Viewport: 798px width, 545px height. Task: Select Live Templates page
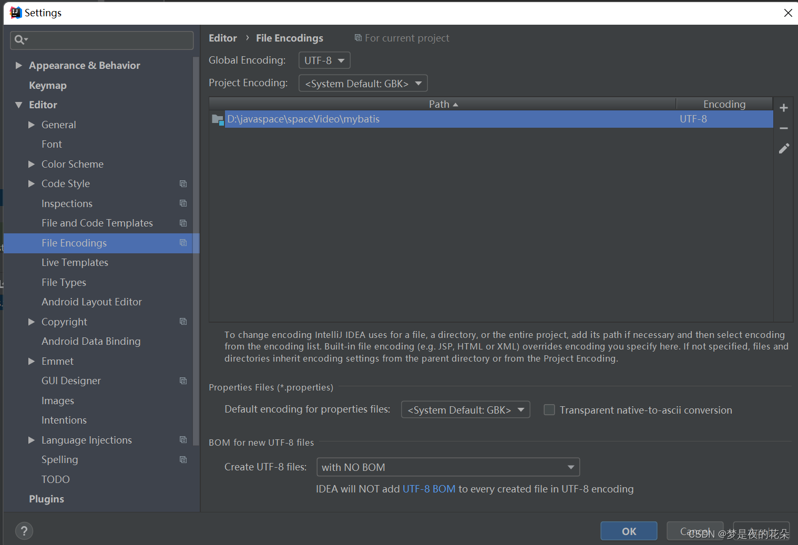[x=75, y=263]
